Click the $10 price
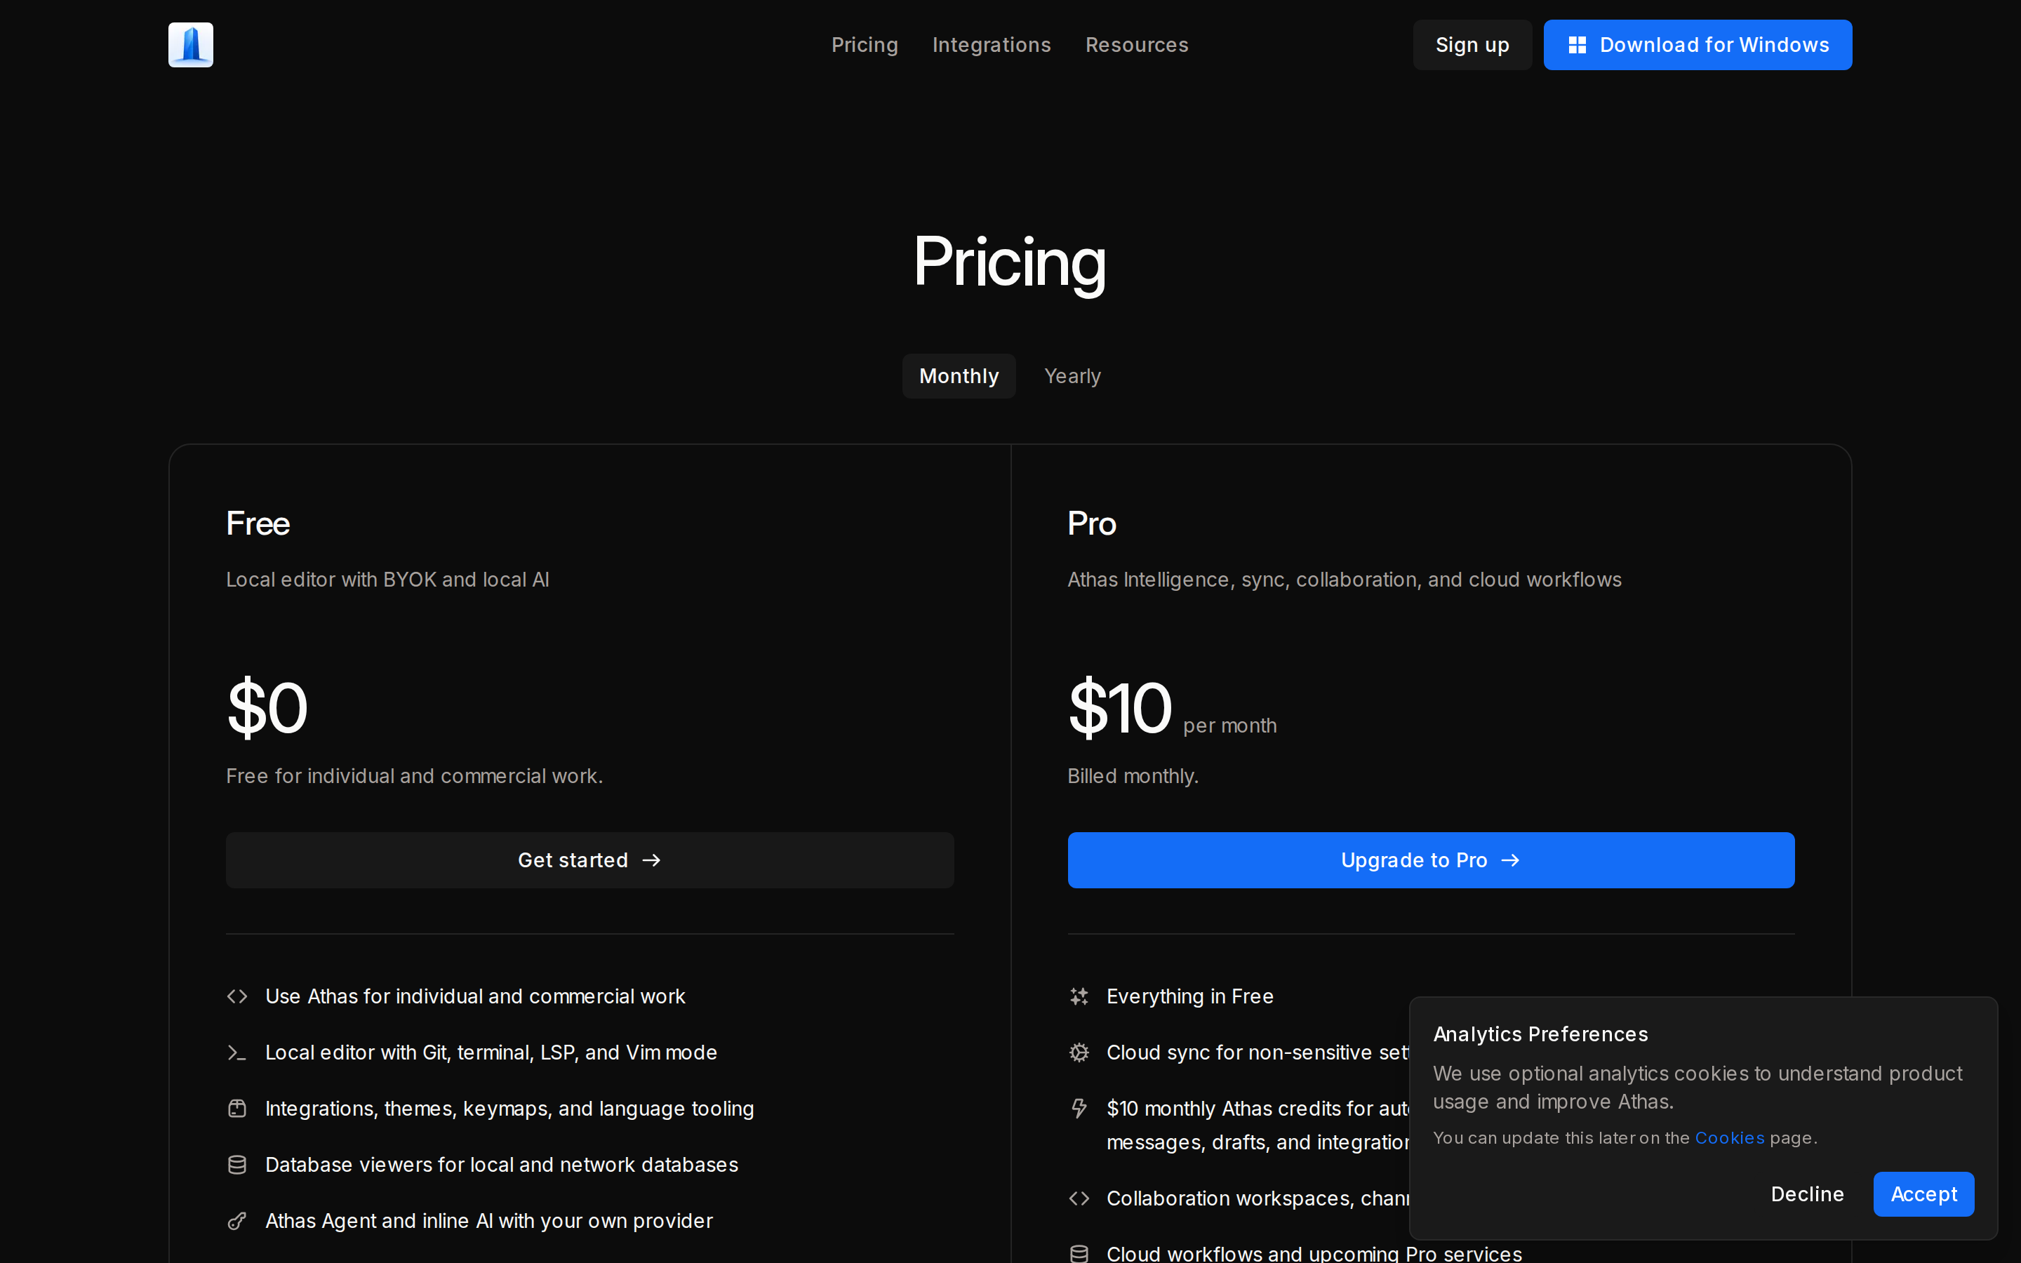Viewport: 2021px width, 1263px height. pyautogui.click(x=1120, y=709)
